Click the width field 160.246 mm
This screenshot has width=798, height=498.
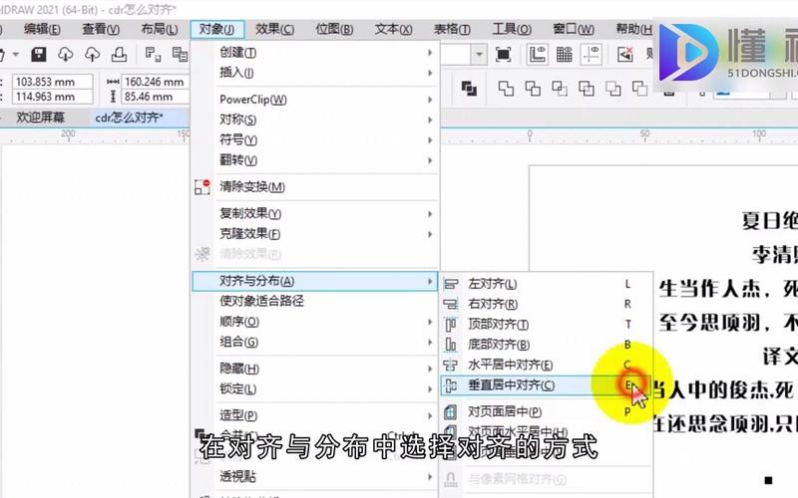(x=155, y=82)
